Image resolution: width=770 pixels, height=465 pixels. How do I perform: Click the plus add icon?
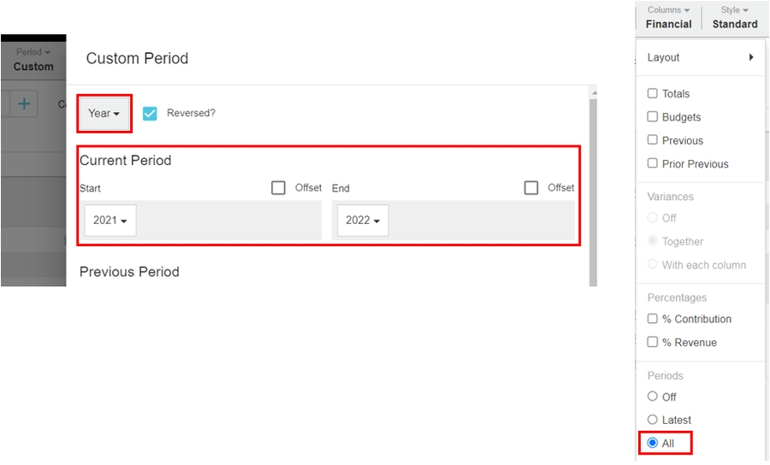coord(24,103)
